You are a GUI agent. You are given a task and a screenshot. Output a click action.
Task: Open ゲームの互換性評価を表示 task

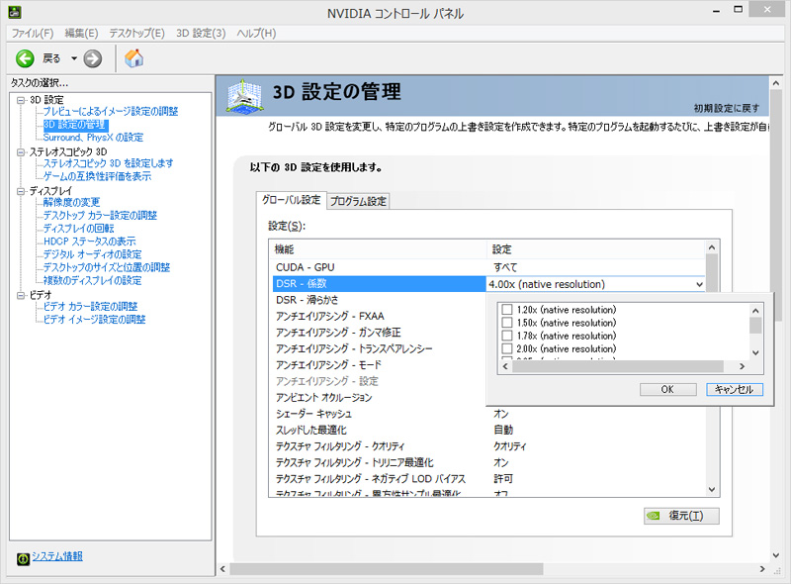(97, 176)
